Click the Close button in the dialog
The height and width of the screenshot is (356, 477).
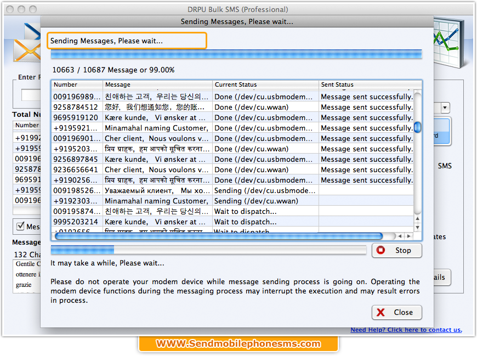[397, 313]
